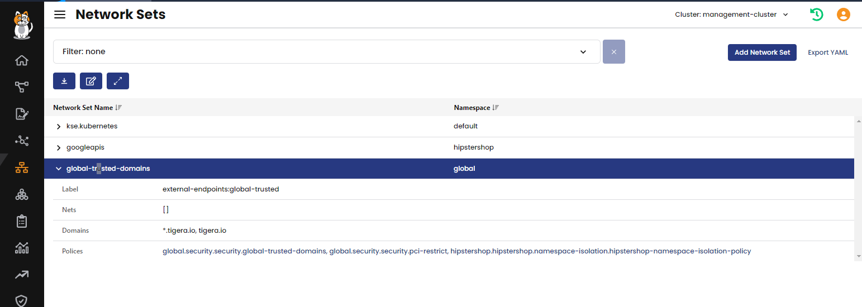Click the Add Network Set button
862x307 pixels.
coord(762,52)
